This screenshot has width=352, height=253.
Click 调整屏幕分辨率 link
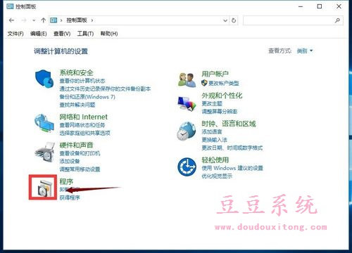(220, 112)
